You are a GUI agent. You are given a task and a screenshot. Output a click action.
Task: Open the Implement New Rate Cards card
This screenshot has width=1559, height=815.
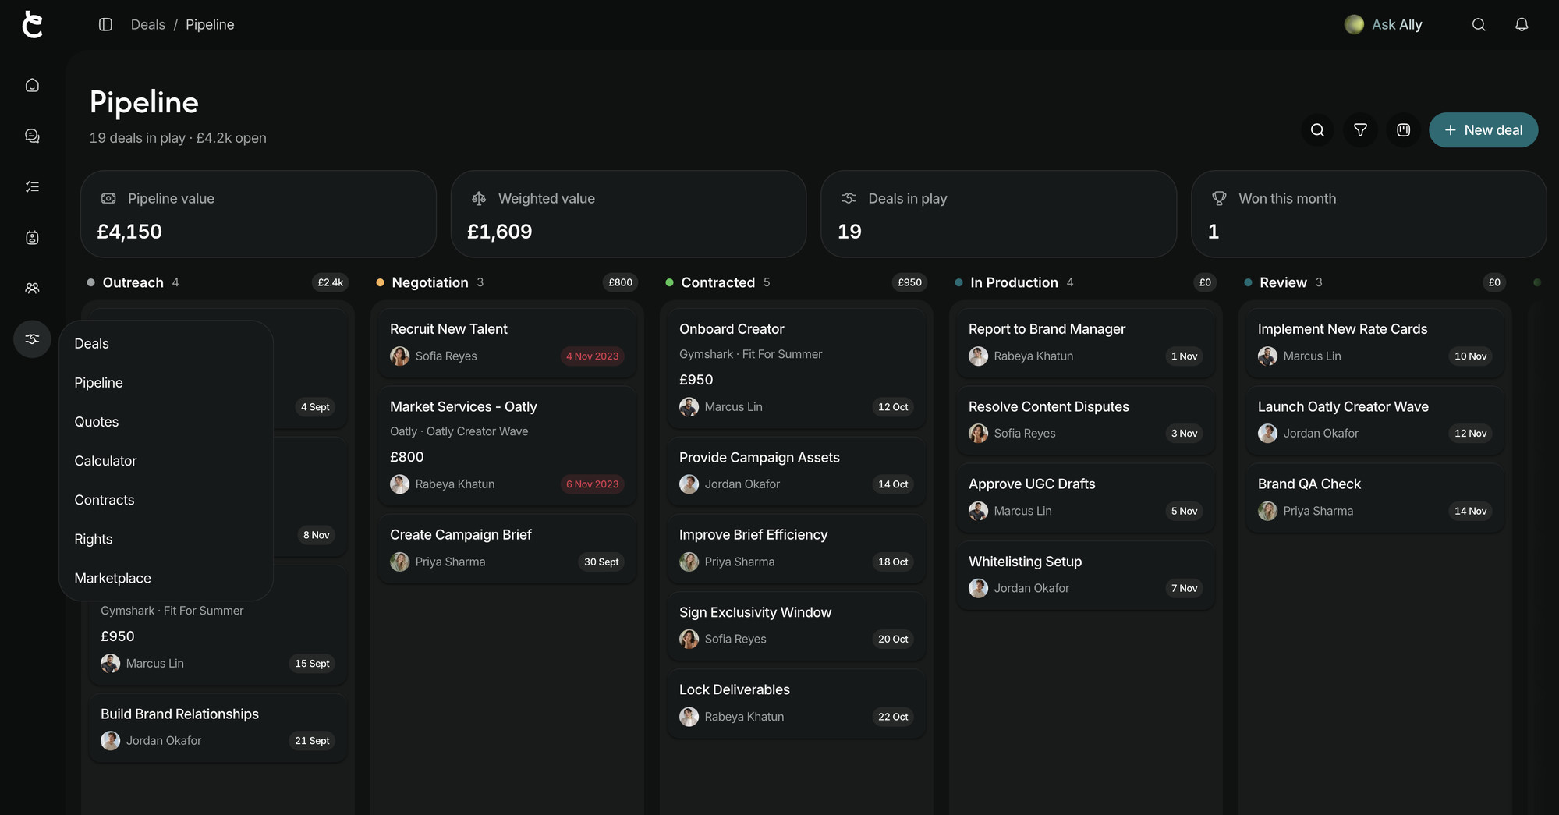(x=1375, y=343)
